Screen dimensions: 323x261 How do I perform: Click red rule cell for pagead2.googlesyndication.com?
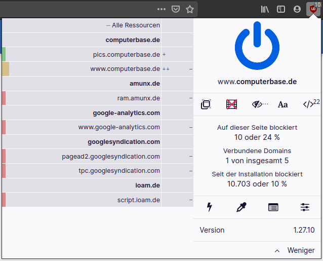[x=4, y=156]
